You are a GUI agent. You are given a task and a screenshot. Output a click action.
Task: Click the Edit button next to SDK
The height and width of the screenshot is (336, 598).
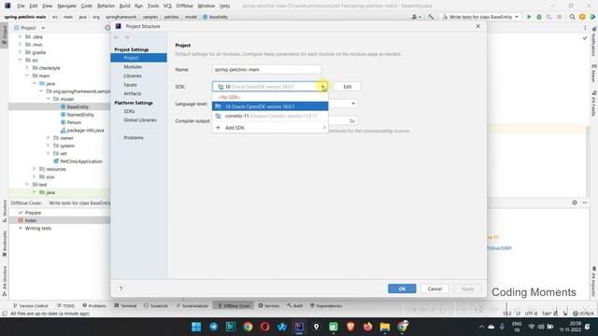[x=347, y=87]
